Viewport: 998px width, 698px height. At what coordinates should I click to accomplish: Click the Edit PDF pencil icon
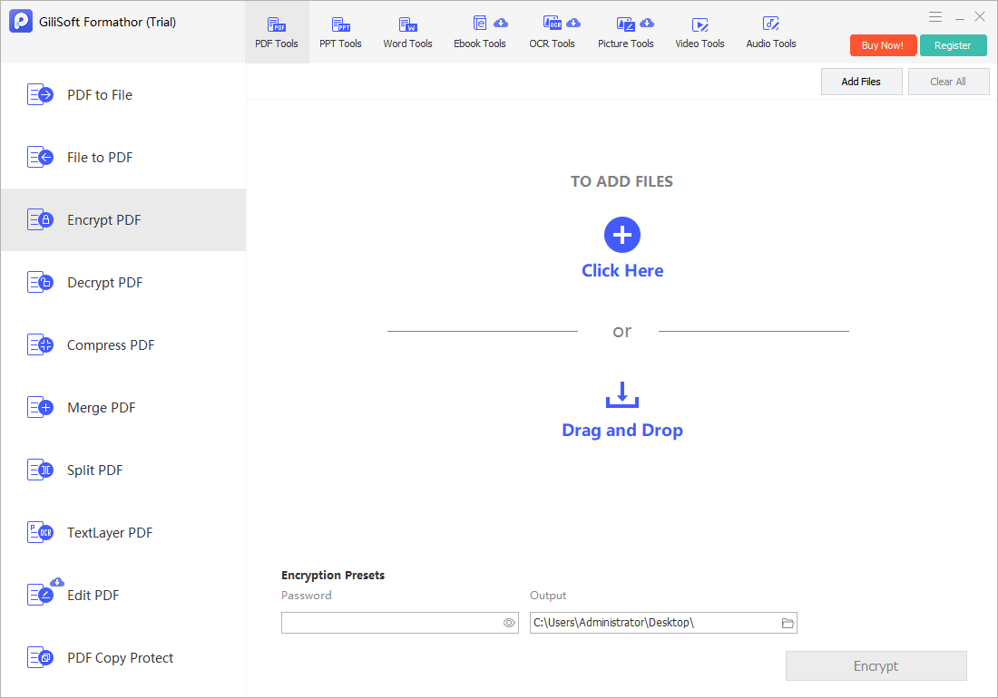tap(40, 596)
